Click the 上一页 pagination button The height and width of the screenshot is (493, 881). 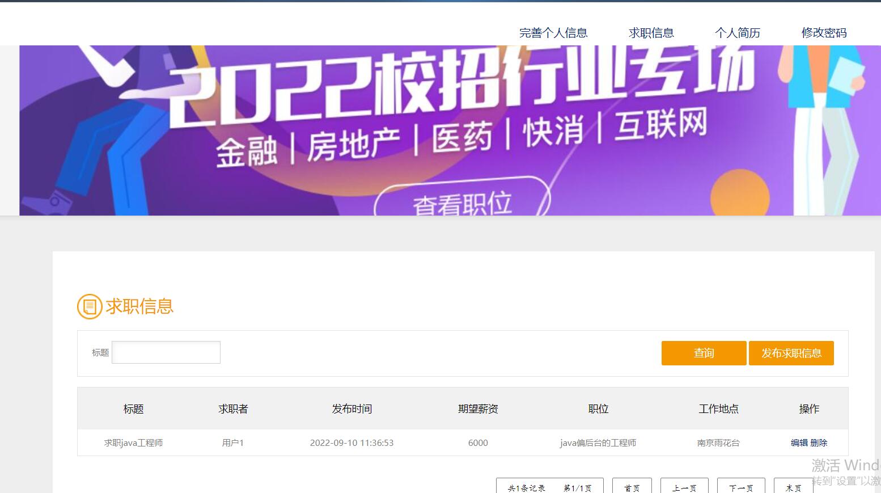[x=684, y=488]
